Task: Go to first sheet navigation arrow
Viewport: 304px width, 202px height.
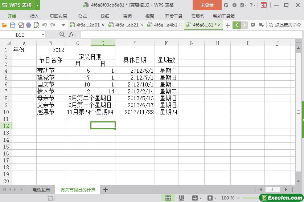Action: pyautogui.click(x=4, y=190)
